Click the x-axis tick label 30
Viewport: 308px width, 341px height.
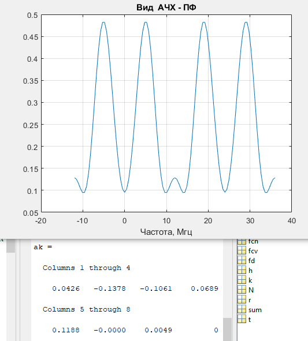tap(250, 221)
